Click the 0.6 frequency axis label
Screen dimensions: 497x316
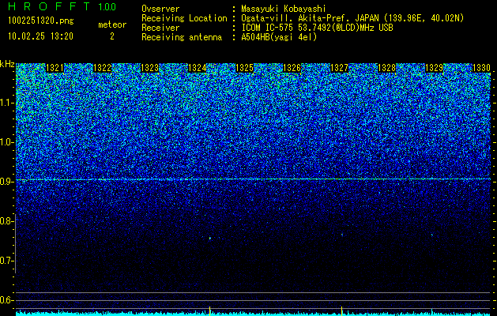point(6,300)
